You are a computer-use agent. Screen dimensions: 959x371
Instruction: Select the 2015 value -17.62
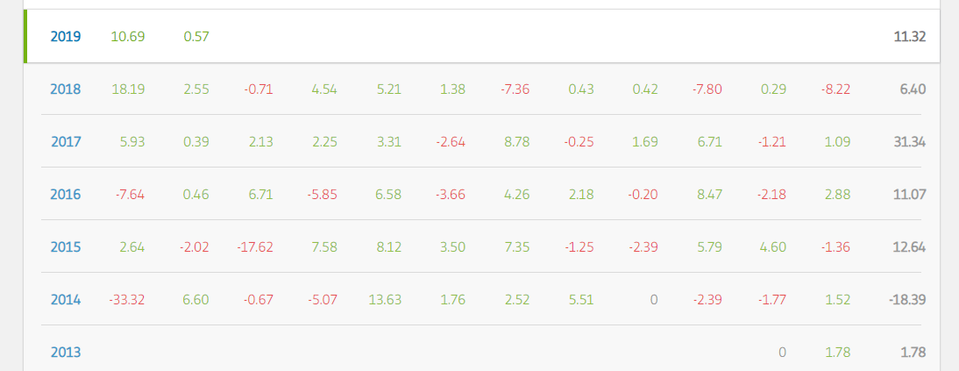tap(254, 247)
